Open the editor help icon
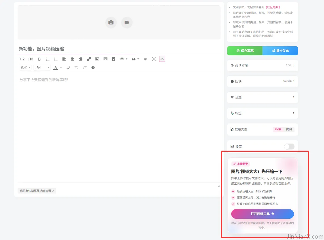 (x=93, y=68)
